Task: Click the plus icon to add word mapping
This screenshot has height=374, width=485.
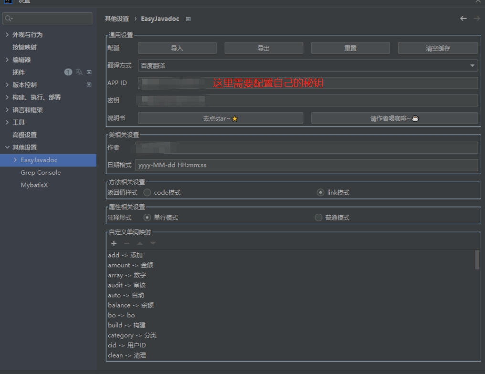Action: point(114,243)
